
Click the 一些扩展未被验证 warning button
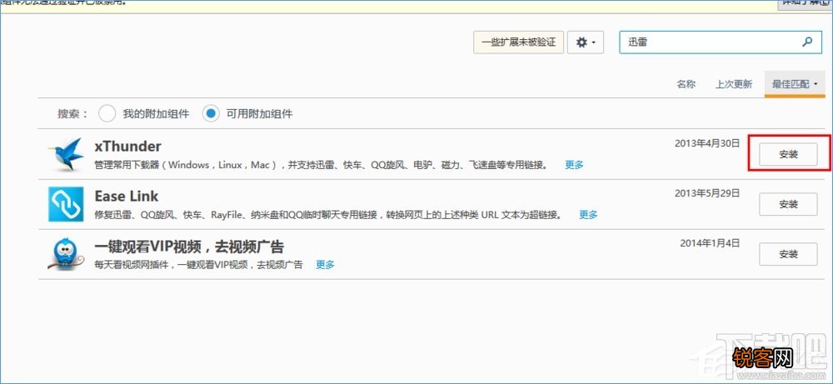(518, 42)
